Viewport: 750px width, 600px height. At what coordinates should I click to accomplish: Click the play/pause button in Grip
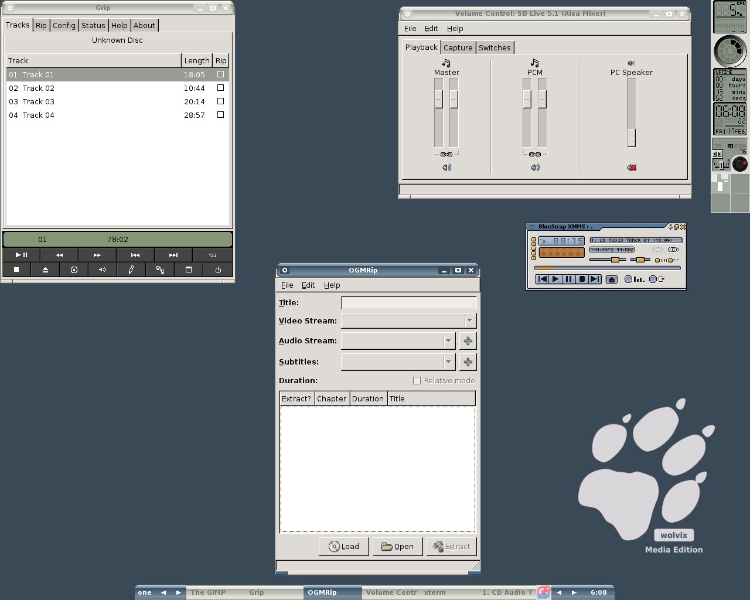click(x=22, y=255)
